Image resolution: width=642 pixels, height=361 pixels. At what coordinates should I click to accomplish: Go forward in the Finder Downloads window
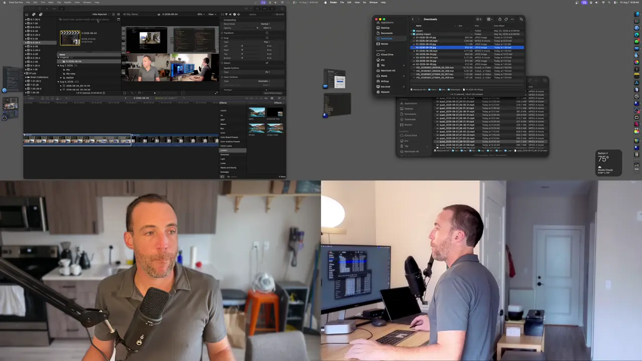[x=418, y=20]
